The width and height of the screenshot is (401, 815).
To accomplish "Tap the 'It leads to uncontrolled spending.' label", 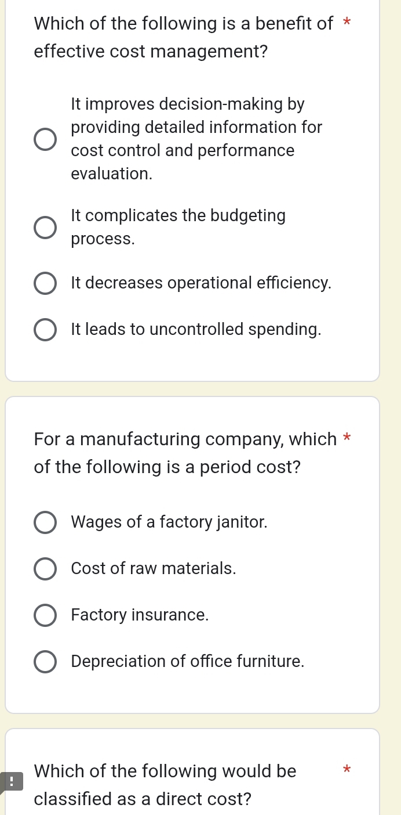I will pyautogui.click(x=196, y=330).
